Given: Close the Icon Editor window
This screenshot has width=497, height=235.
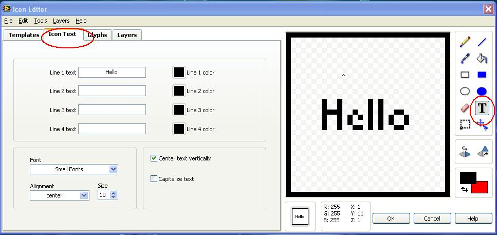Looking at the screenshot, I should (x=488, y=9).
